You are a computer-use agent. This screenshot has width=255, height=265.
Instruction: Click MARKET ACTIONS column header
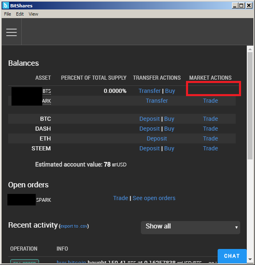[210, 78]
